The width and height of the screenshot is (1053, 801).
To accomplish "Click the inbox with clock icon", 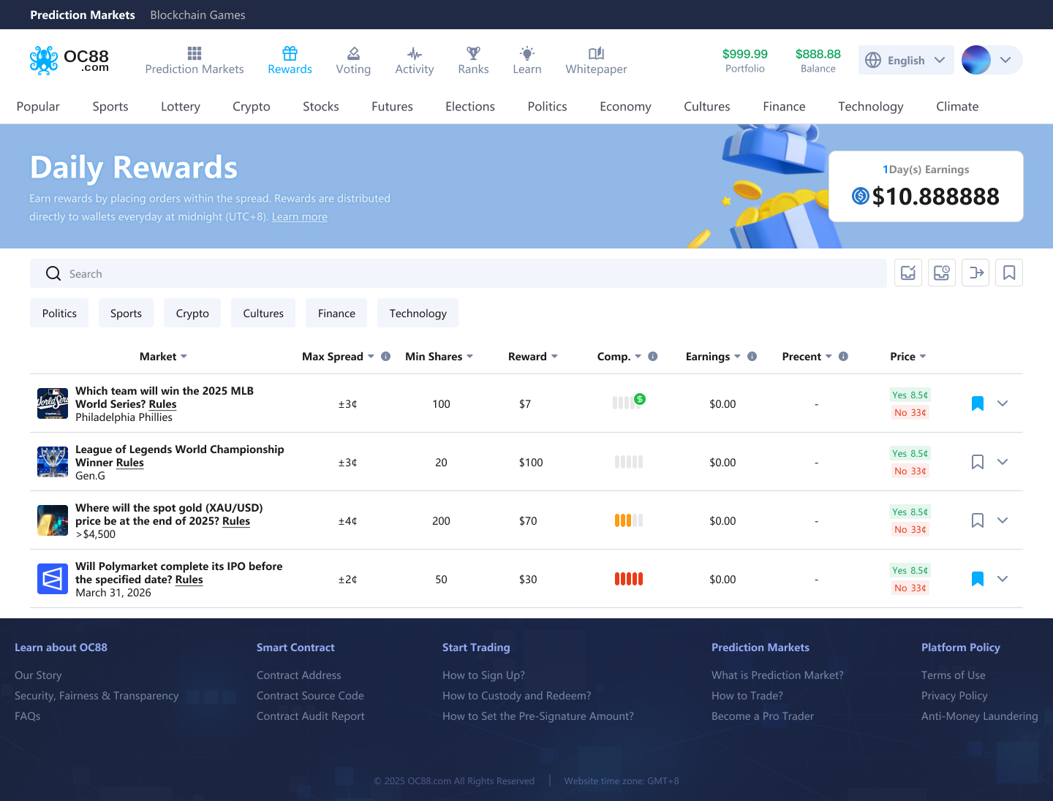I will (942, 273).
